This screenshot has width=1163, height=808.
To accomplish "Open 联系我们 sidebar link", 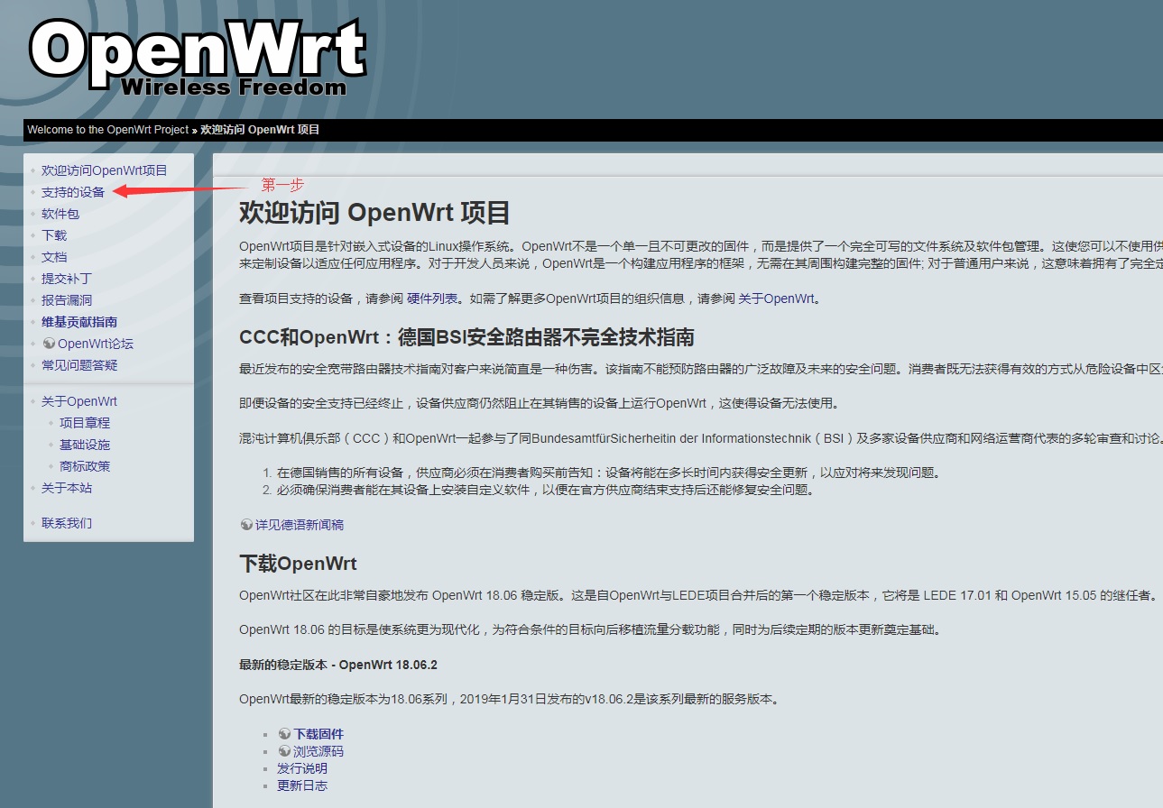I will click(x=67, y=523).
